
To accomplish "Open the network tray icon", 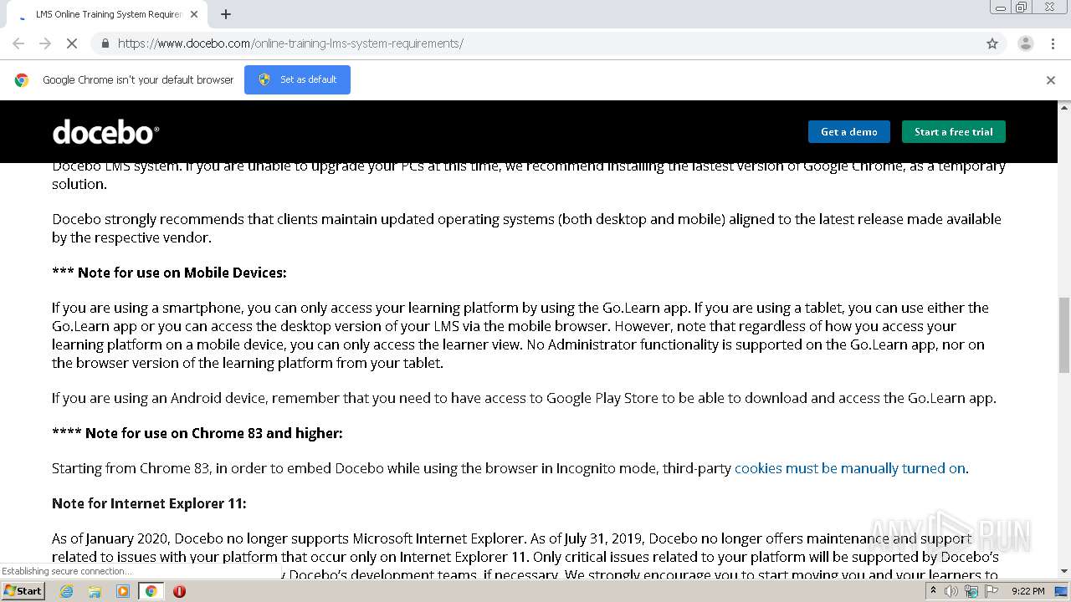I will (971, 591).
